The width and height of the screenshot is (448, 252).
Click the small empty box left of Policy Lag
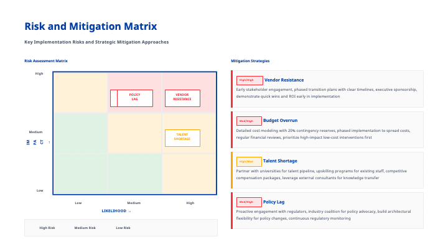tap(114, 98)
